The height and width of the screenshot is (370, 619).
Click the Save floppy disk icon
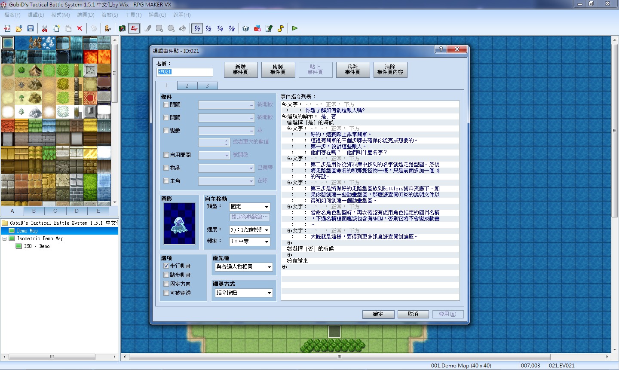[31, 28]
